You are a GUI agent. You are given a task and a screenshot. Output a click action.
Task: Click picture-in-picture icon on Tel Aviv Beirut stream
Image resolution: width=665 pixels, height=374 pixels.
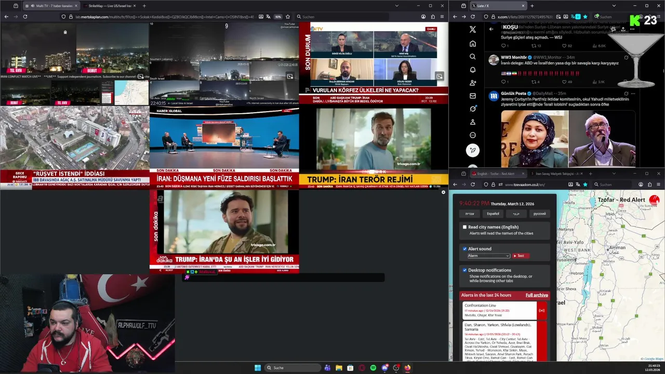click(x=140, y=76)
